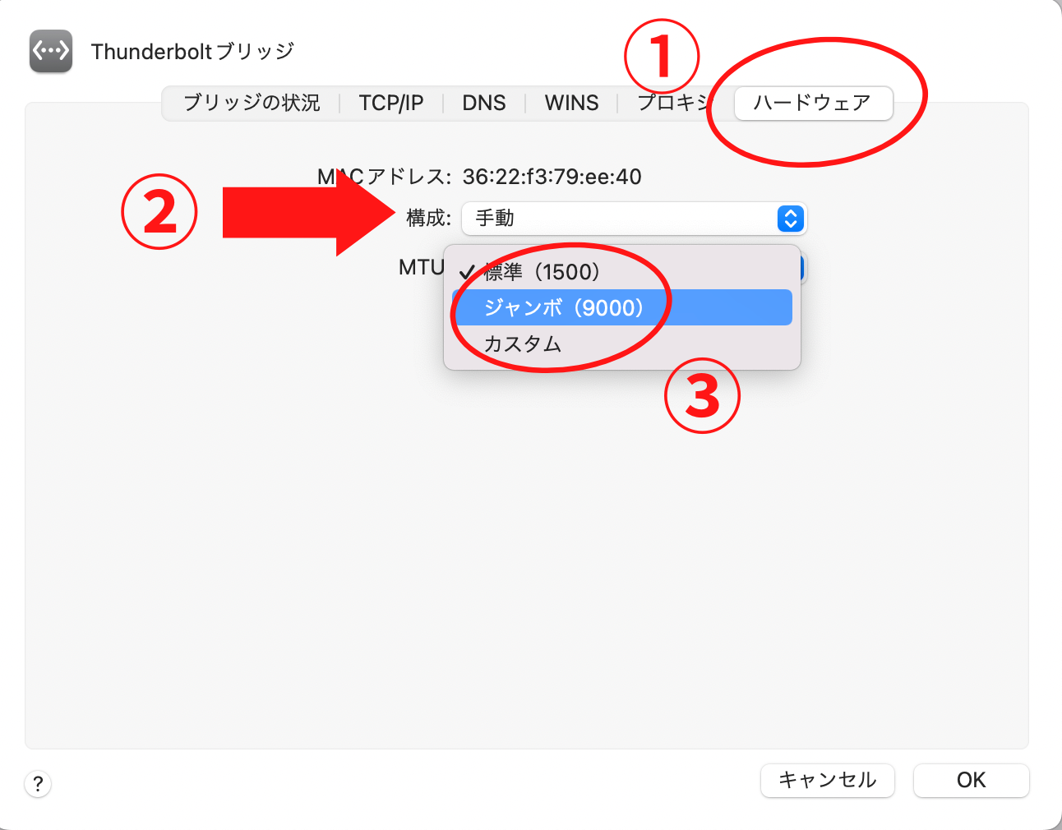Open the 構成 dropdown showing 手動
The width and height of the screenshot is (1062, 830).
click(633, 219)
